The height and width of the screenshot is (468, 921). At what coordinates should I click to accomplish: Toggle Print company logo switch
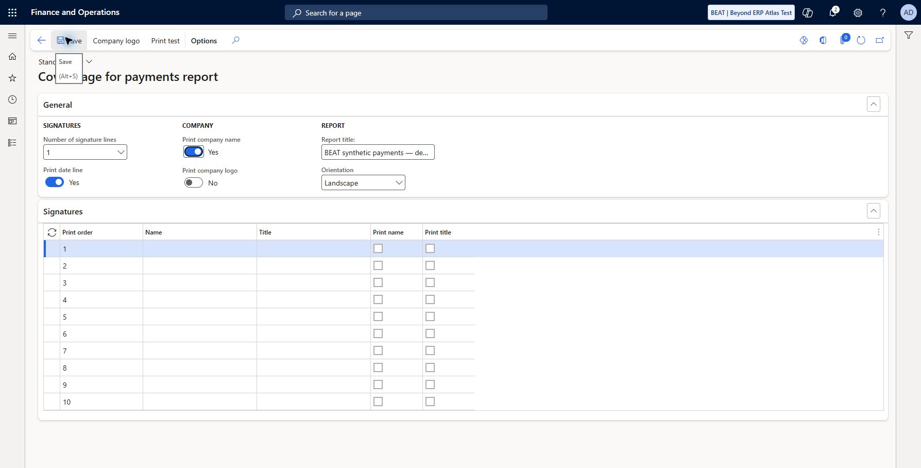point(194,183)
